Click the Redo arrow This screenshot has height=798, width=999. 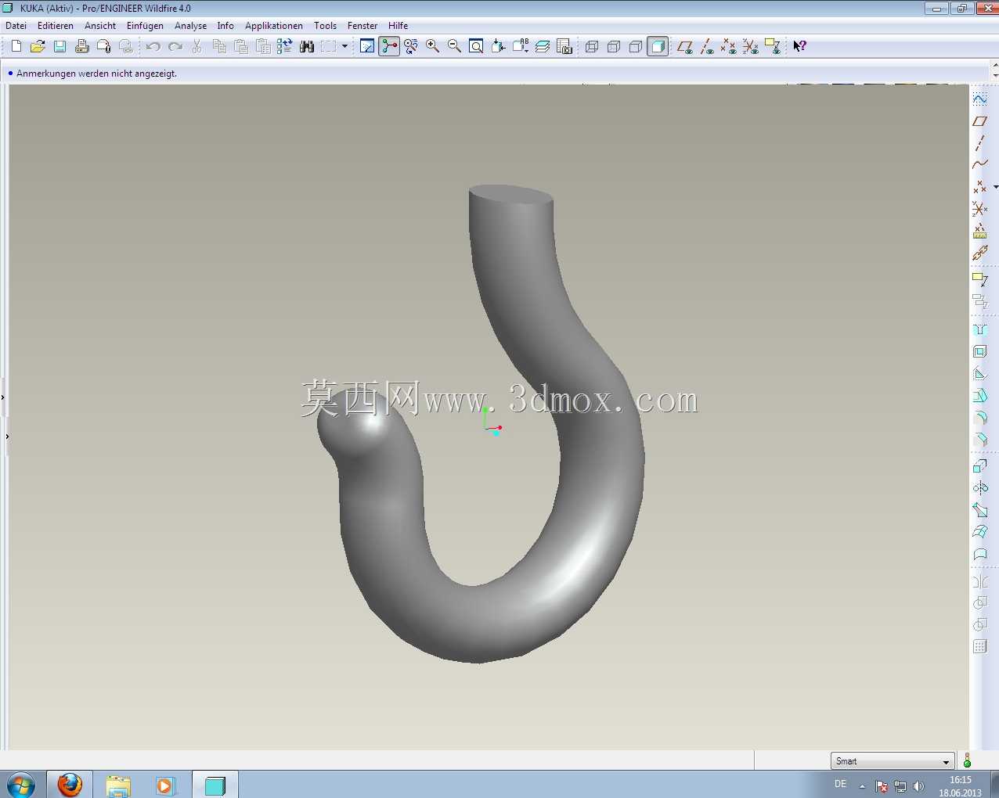(x=175, y=47)
